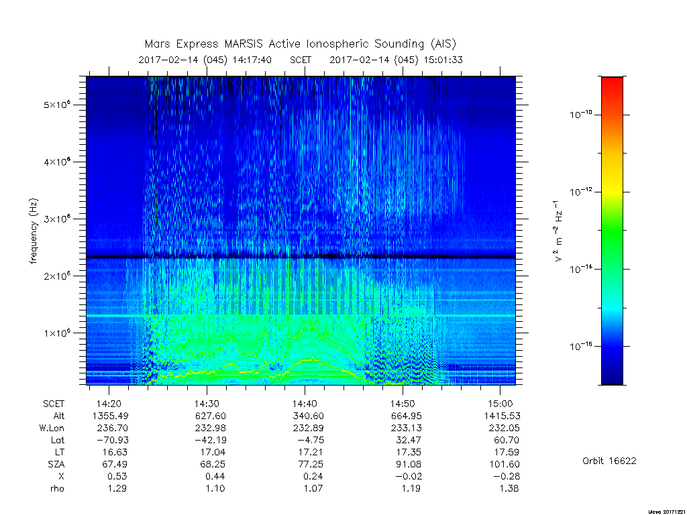Click the dark blue bottom of the color bar
The height and width of the screenshot is (515, 687).
[x=612, y=372]
